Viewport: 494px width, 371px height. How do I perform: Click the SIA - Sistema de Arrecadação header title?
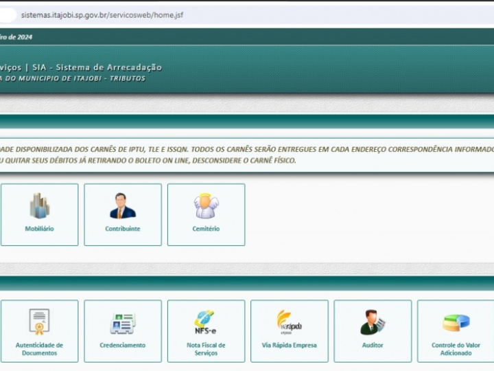[108, 67]
